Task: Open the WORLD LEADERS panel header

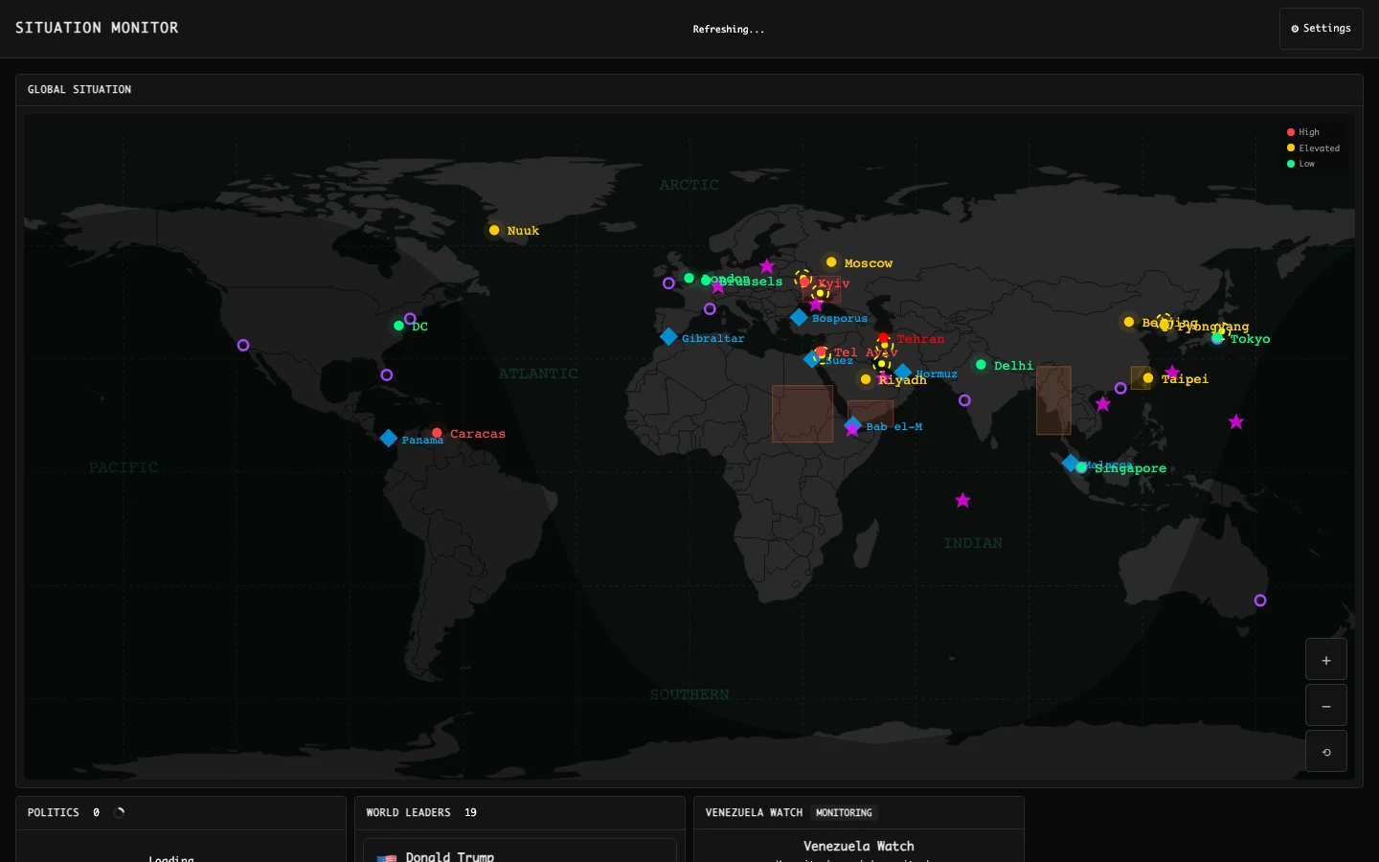Action: click(x=520, y=812)
